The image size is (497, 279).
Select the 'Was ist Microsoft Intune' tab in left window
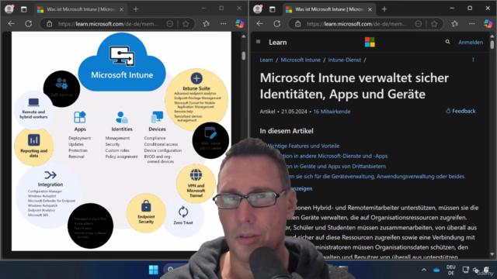click(x=80, y=9)
